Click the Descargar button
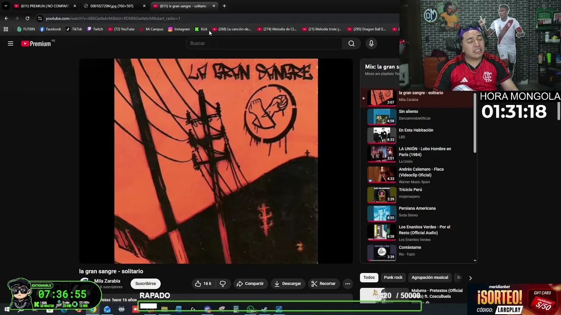 (288, 283)
